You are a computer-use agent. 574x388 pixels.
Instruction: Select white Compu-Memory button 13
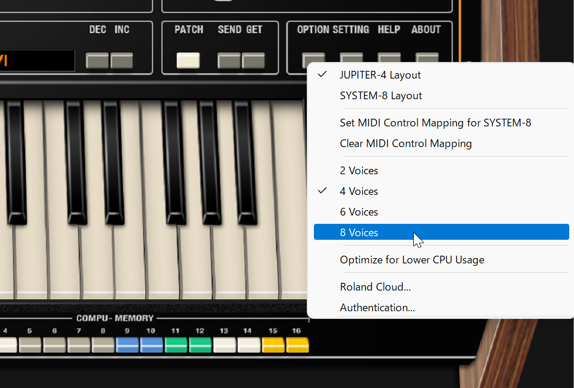pos(225,345)
